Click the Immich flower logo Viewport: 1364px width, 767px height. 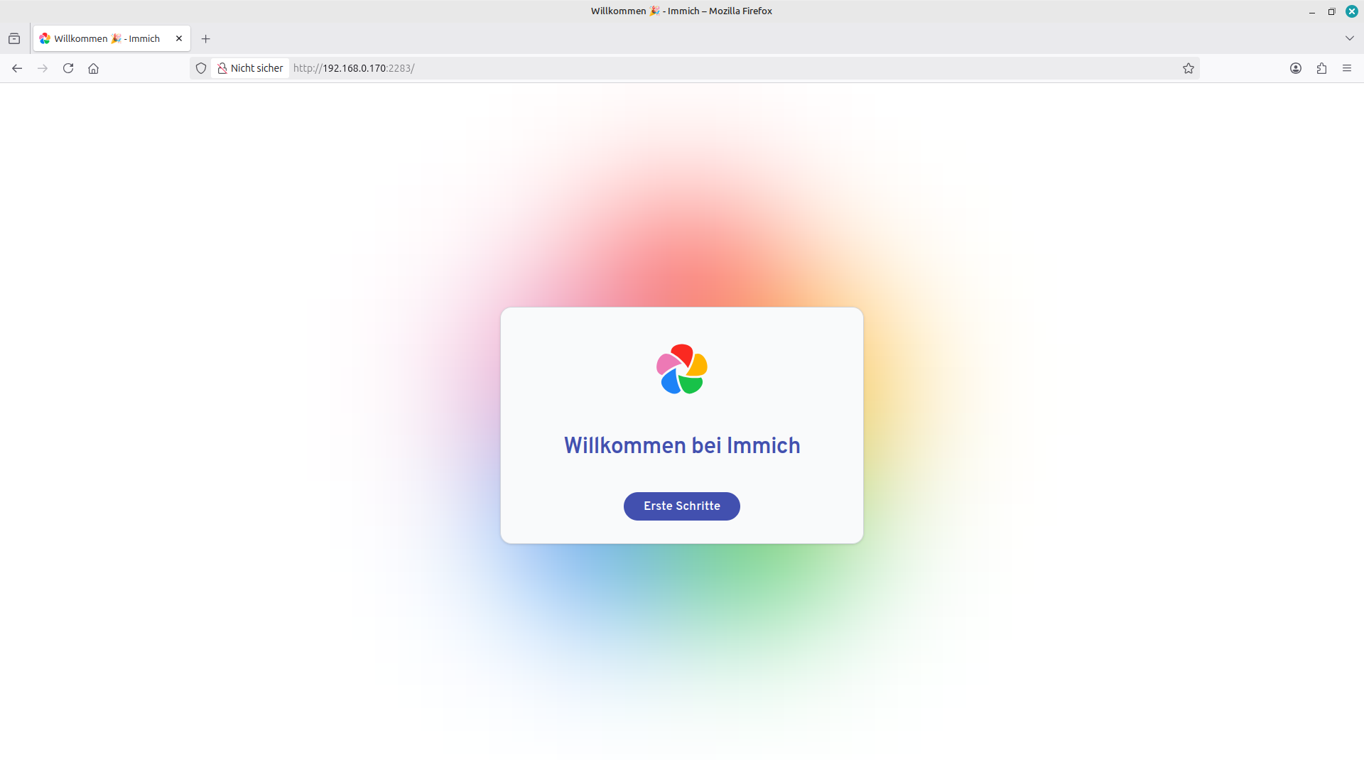[x=682, y=369]
